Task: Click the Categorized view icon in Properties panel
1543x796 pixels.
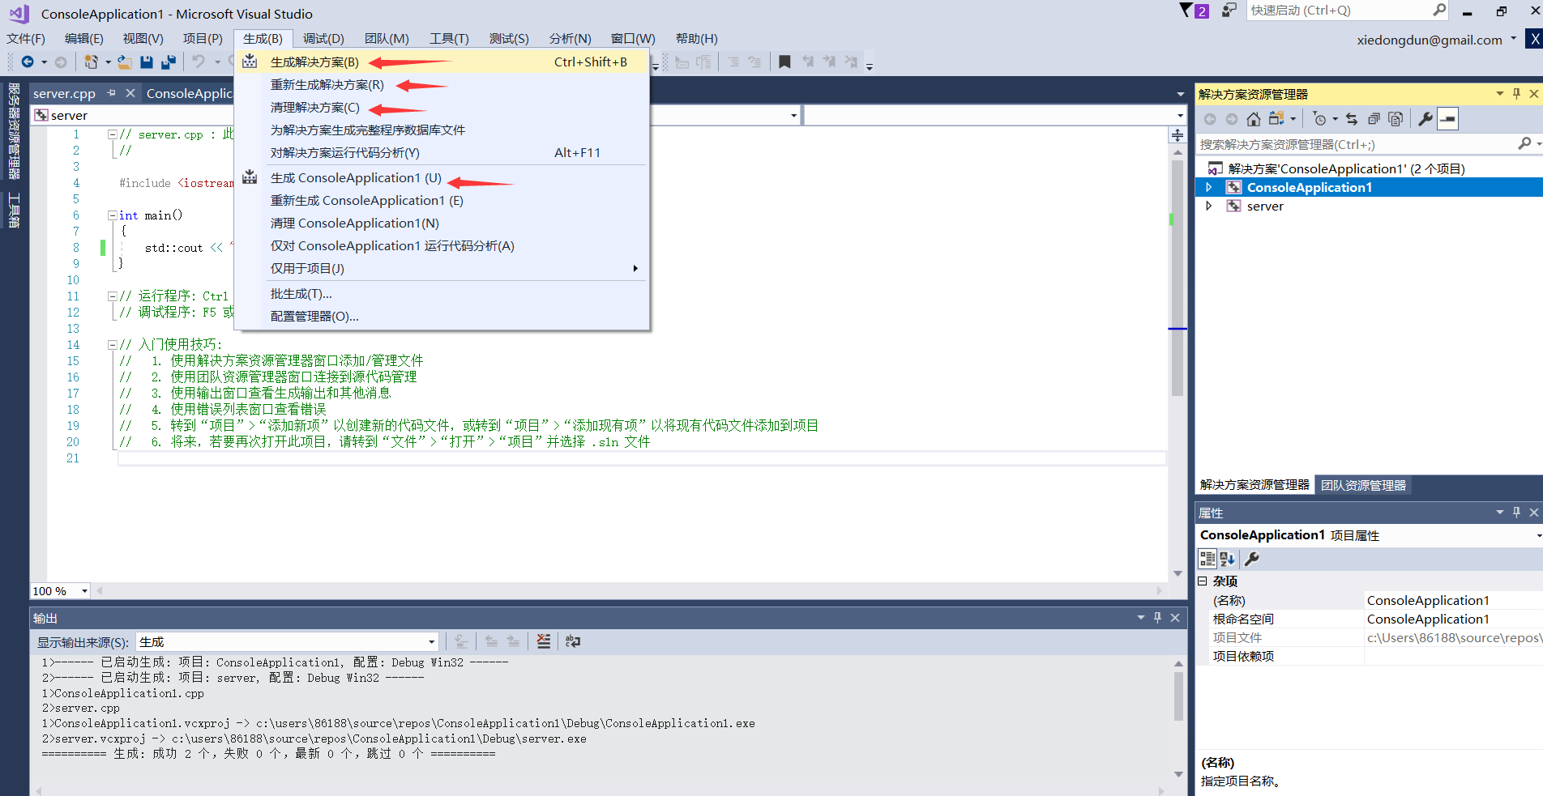Action: (1207, 559)
